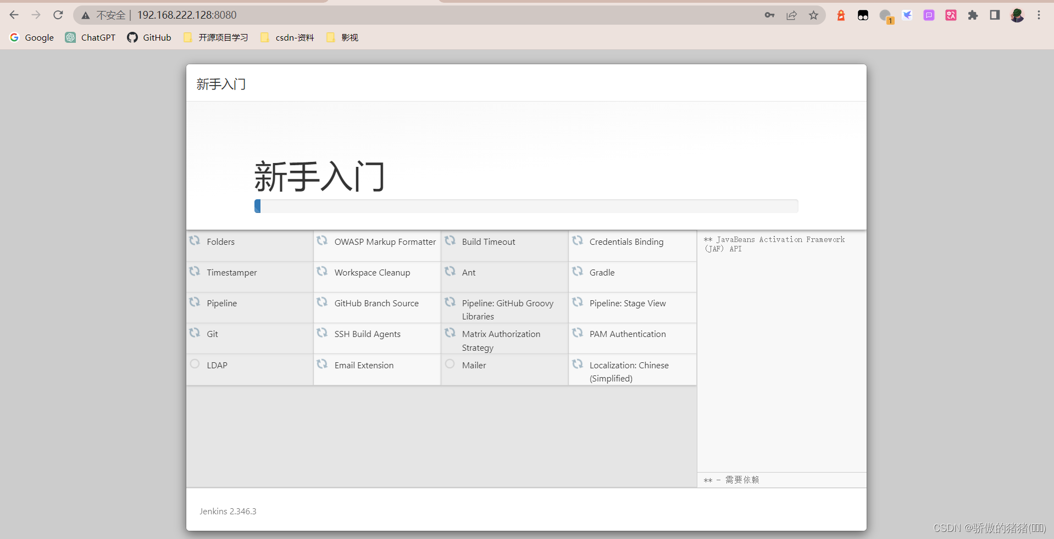Screen dimensions: 1054x539
Task: Open the ChatGPT bookmark
Action: pyautogui.click(x=91, y=37)
